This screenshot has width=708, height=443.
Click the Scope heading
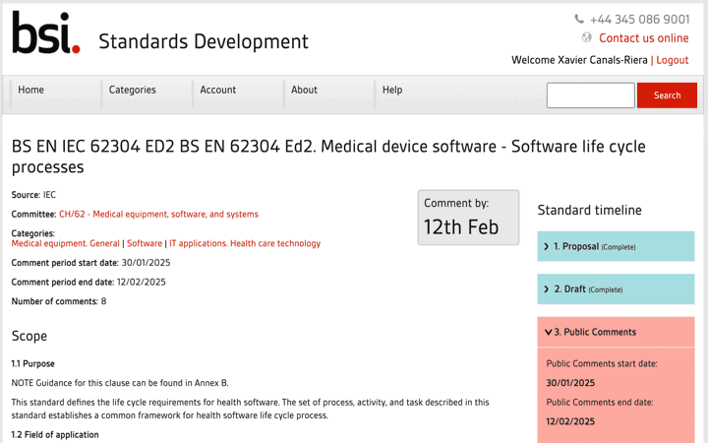coord(29,336)
